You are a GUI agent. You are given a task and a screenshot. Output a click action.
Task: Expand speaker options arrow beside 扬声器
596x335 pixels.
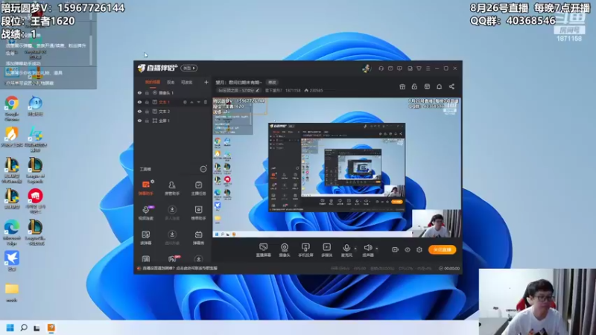[x=377, y=249]
